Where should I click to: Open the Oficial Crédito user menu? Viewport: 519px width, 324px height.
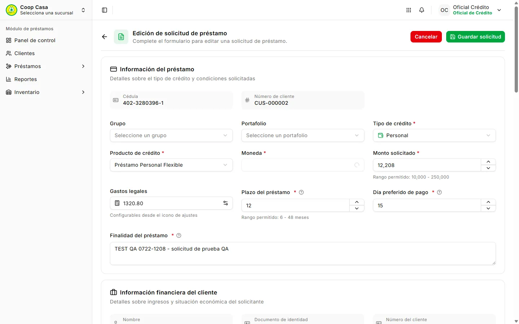[470, 10]
